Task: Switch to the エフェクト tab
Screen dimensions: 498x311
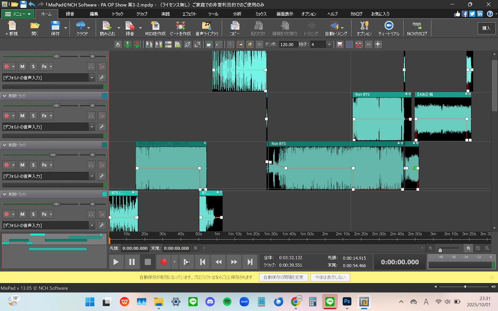Action: pyautogui.click(x=189, y=14)
